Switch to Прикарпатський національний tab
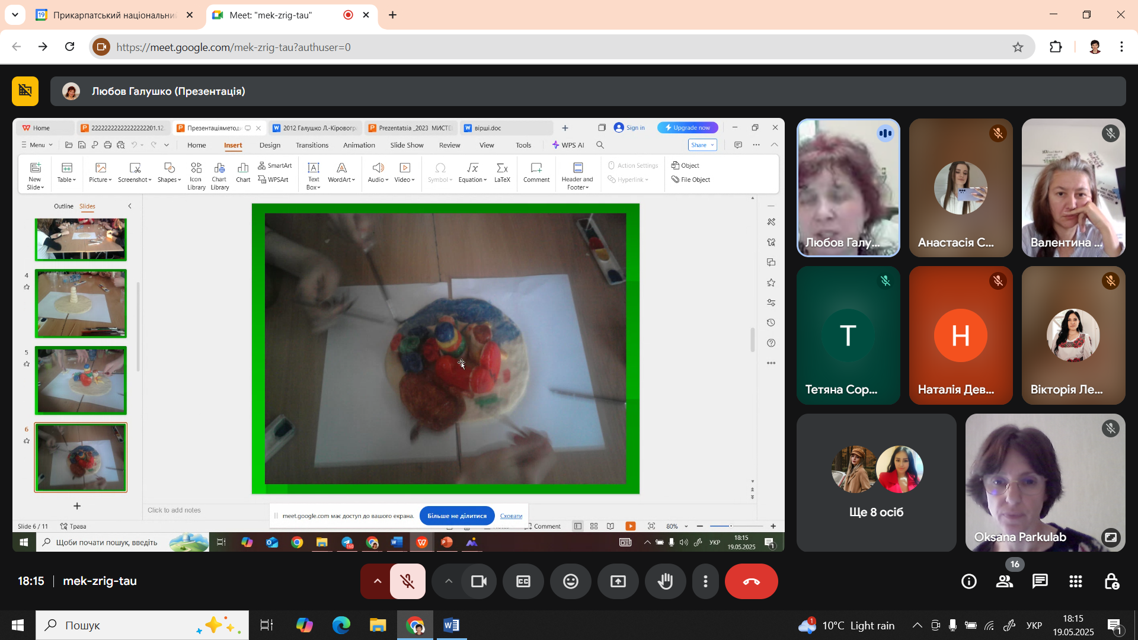 point(114,15)
